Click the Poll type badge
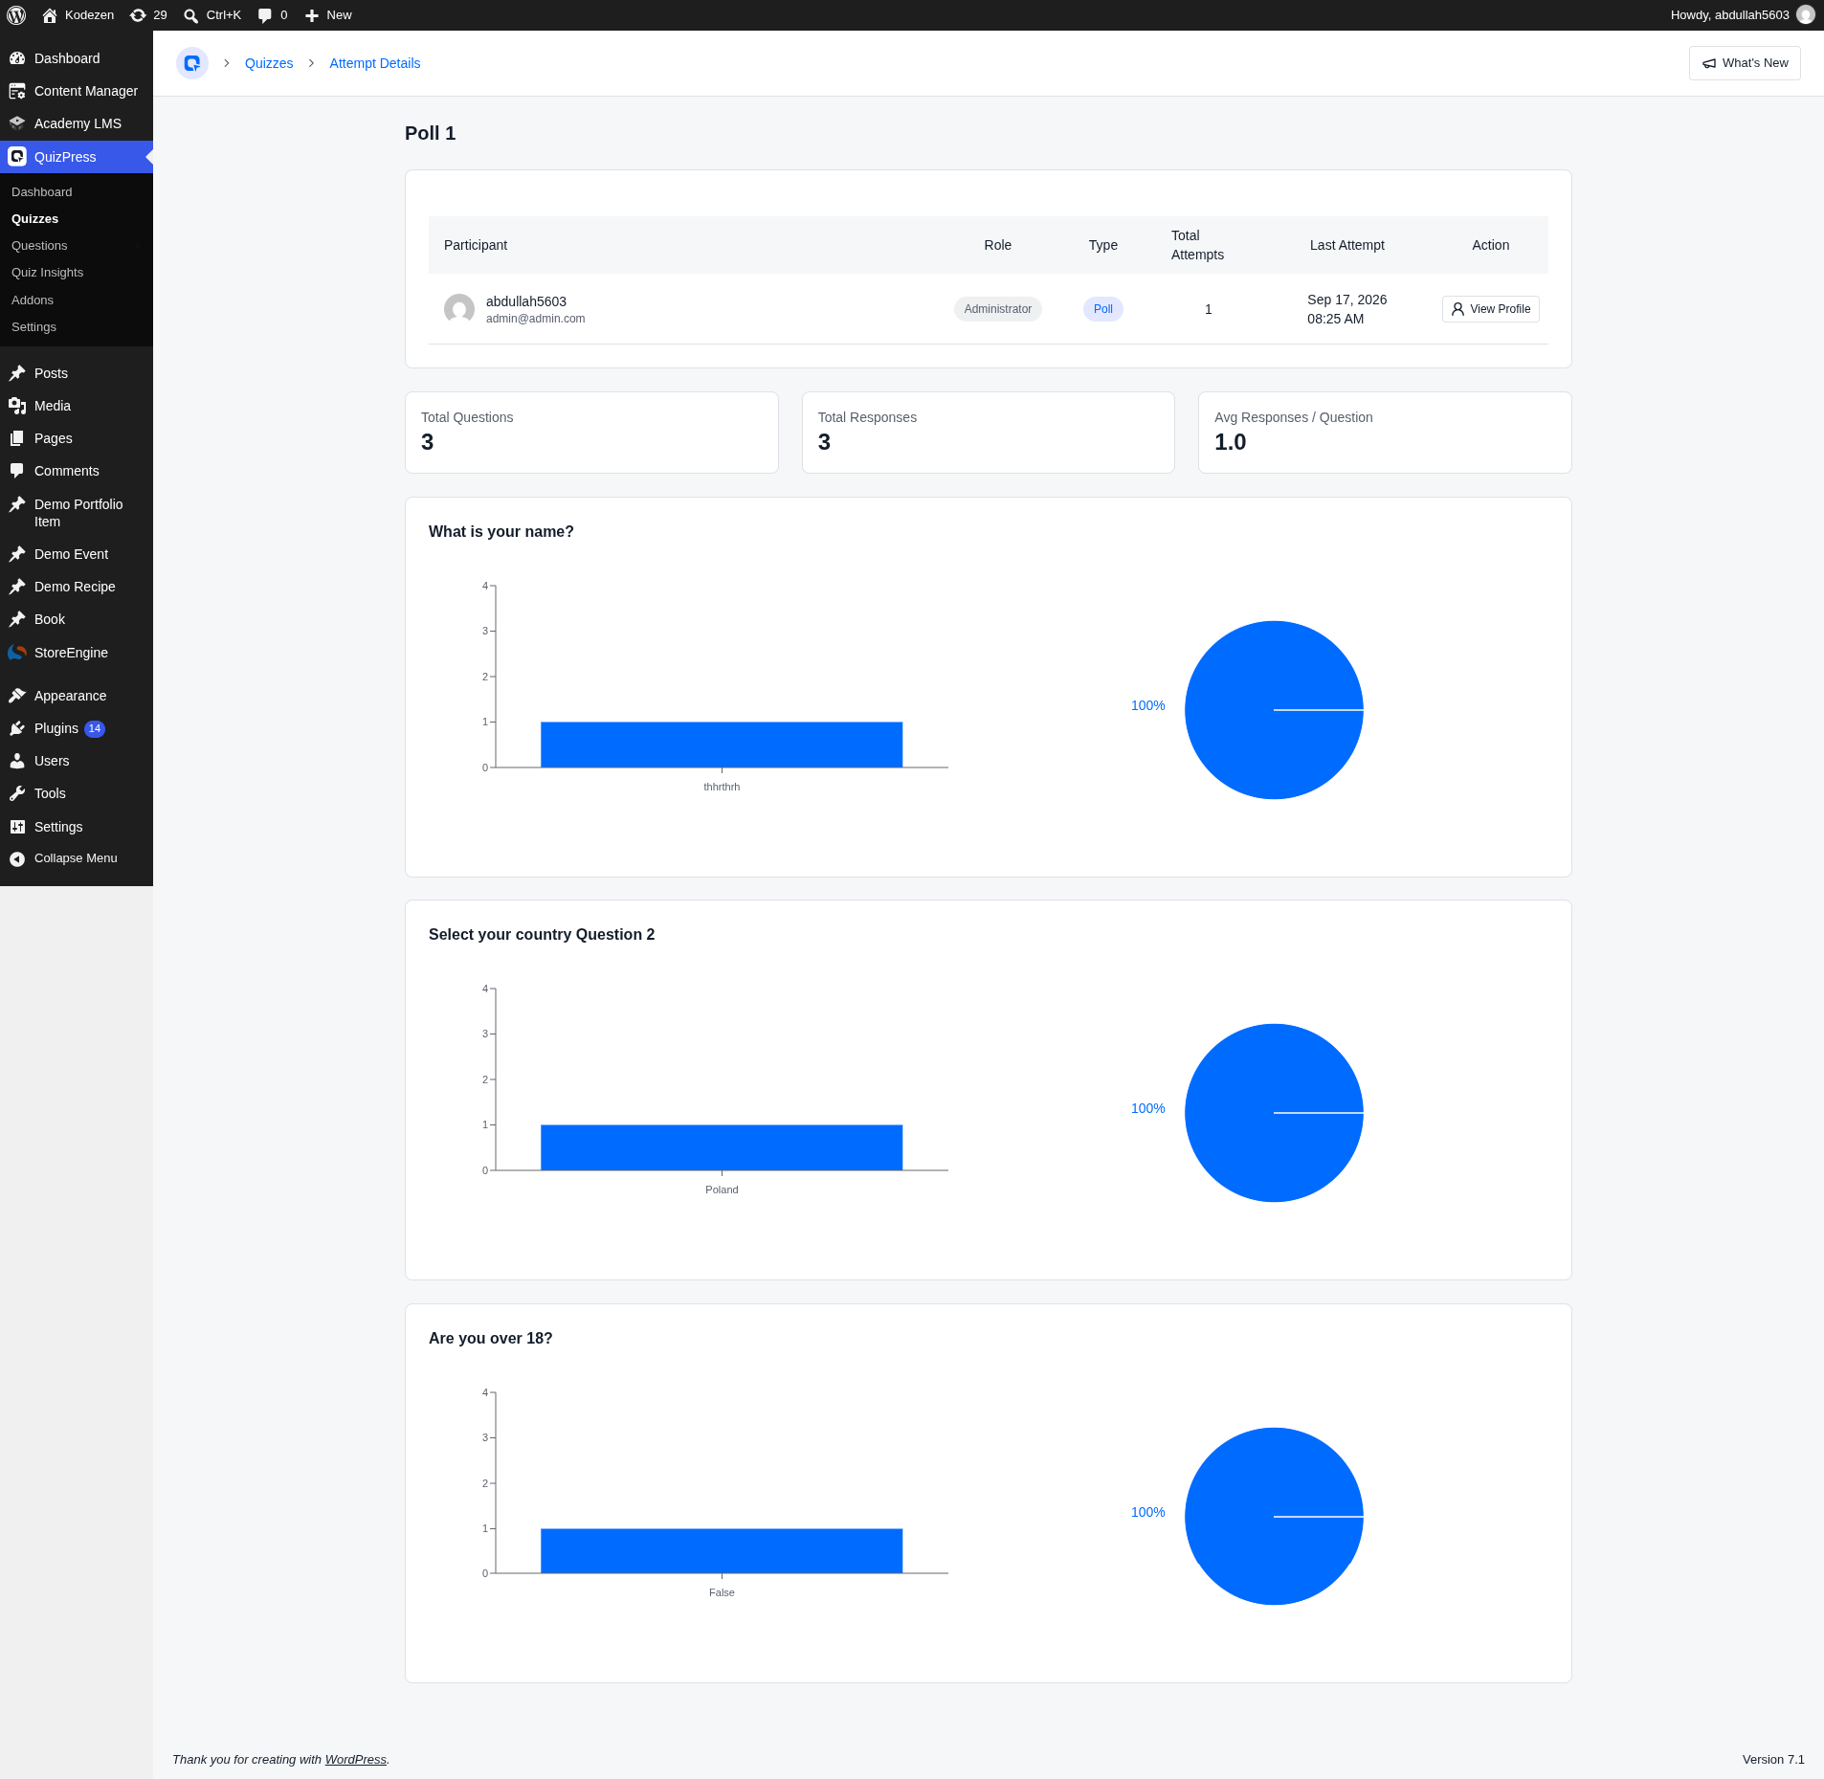The height and width of the screenshot is (1779, 1824). [1102, 309]
